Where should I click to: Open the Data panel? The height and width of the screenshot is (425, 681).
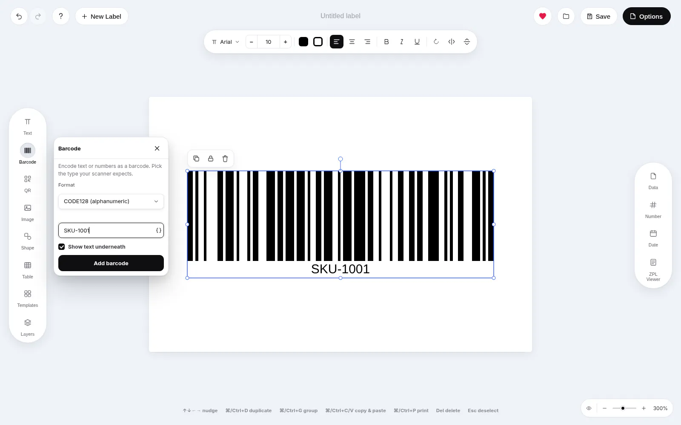(653, 181)
